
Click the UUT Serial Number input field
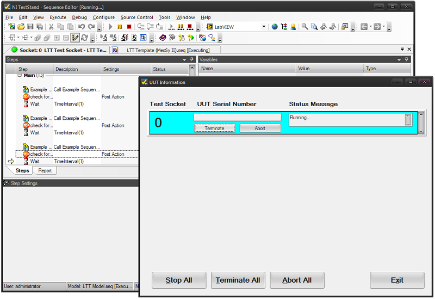click(238, 117)
